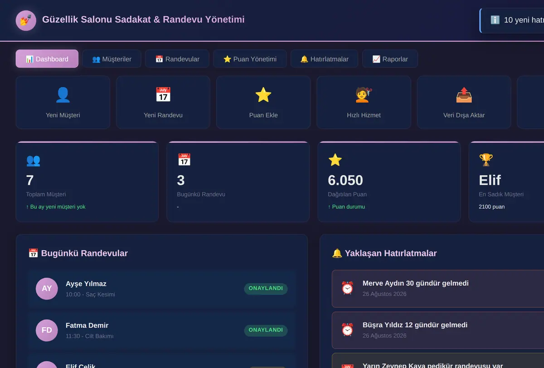Click the Dağıtılan Puan star icon
This screenshot has width=544, height=368.
(x=335, y=160)
